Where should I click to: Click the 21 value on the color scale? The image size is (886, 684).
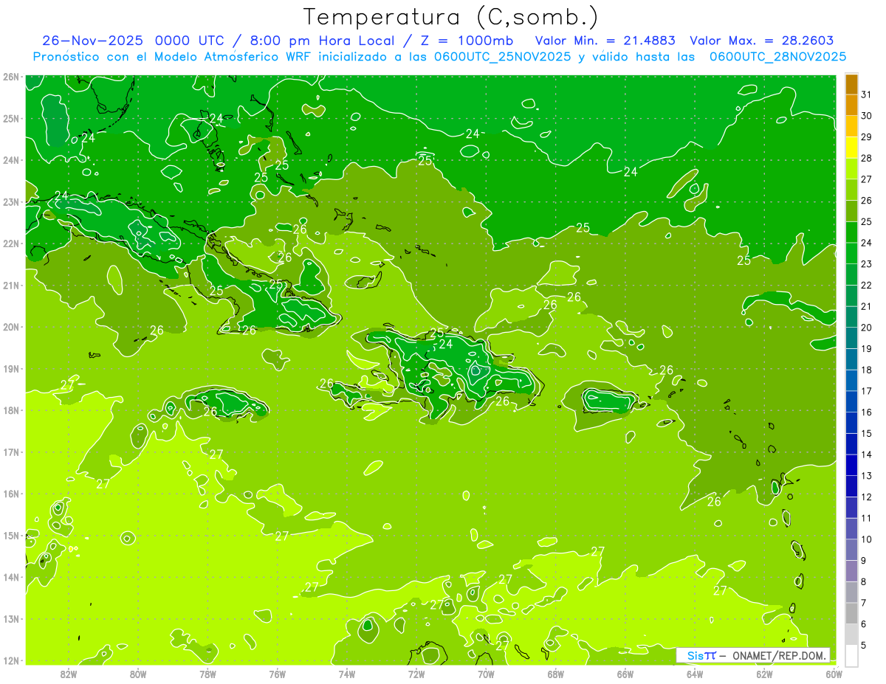coord(866,306)
